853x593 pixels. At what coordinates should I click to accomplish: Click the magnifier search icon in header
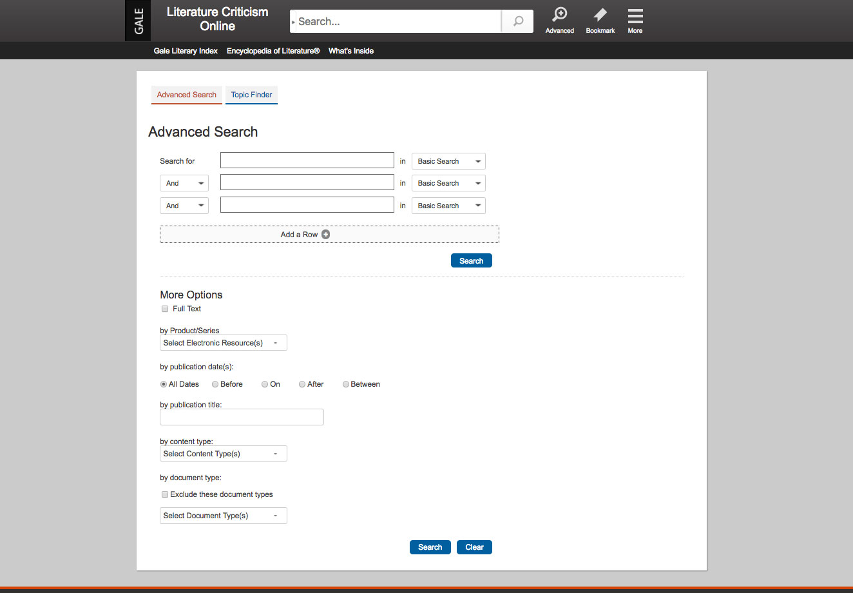518,21
